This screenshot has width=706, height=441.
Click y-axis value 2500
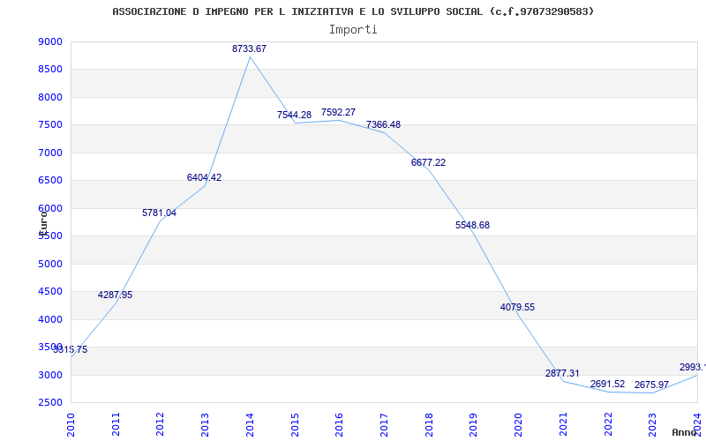(50, 403)
